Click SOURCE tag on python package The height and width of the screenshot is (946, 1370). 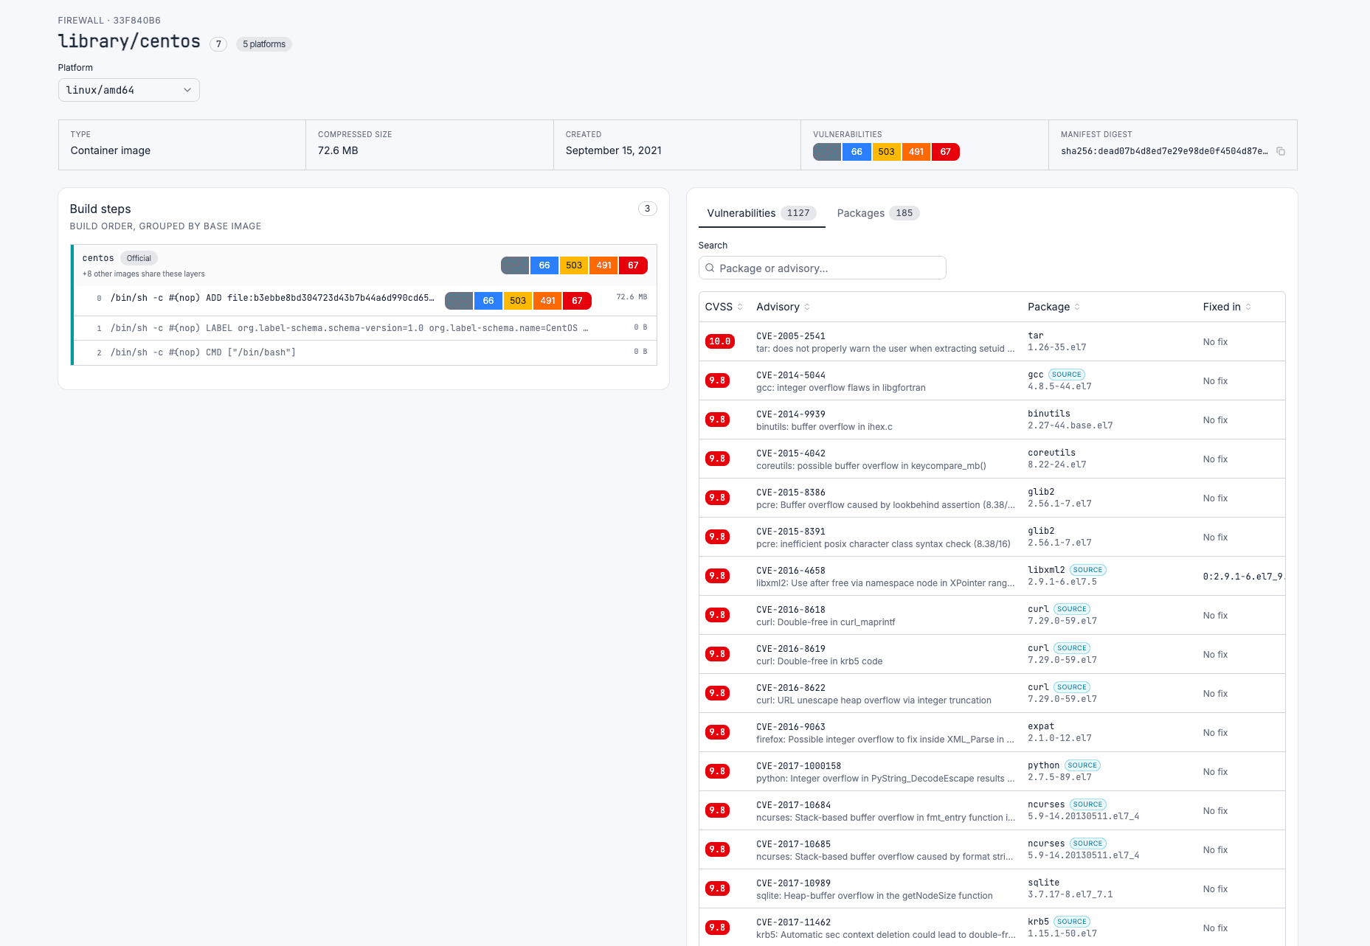[1082, 765]
